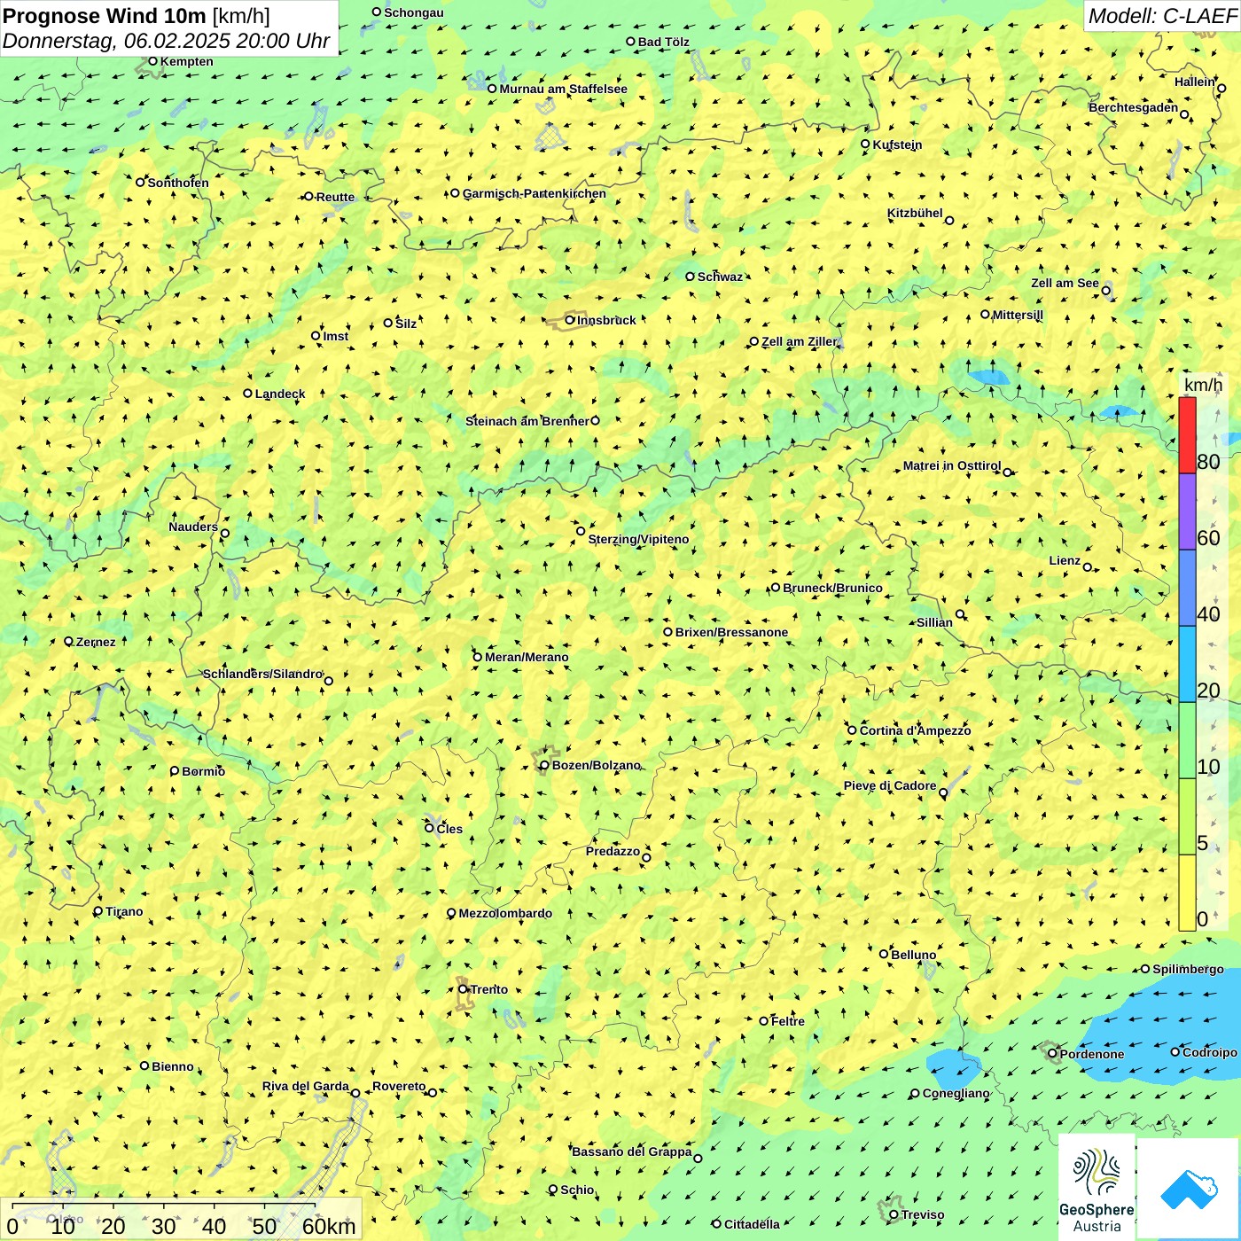Screen dimensions: 1241x1241
Task: Click the 'Prognose Wind 10m' title
Action: click(x=105, y=15)
